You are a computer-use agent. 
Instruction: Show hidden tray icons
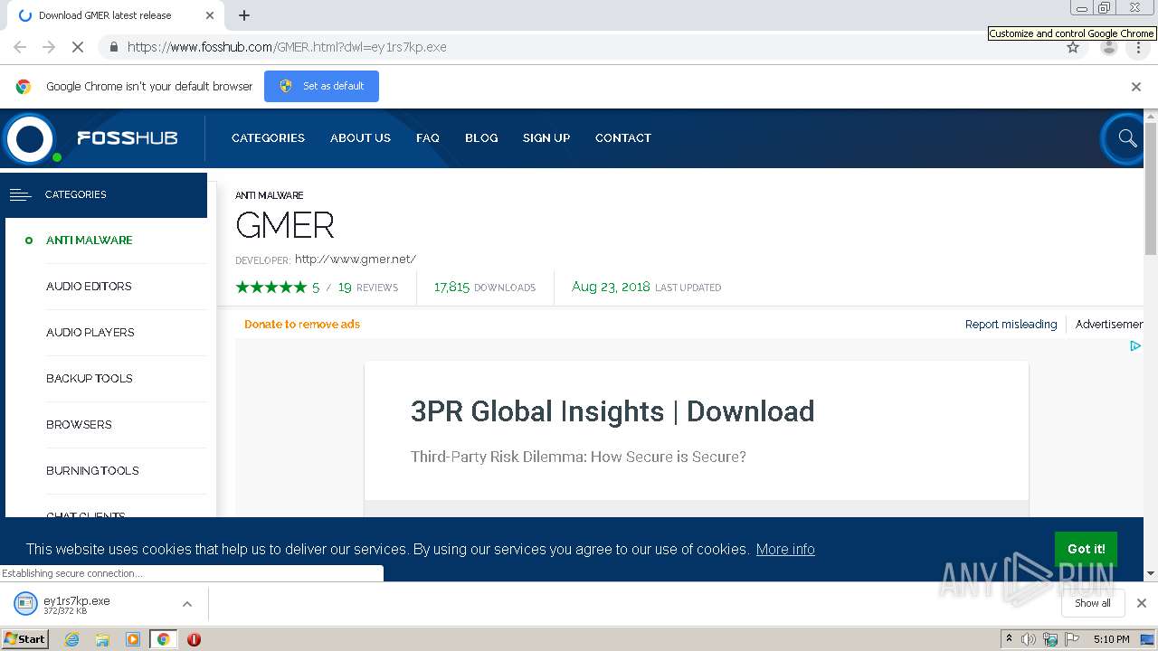1009,639
